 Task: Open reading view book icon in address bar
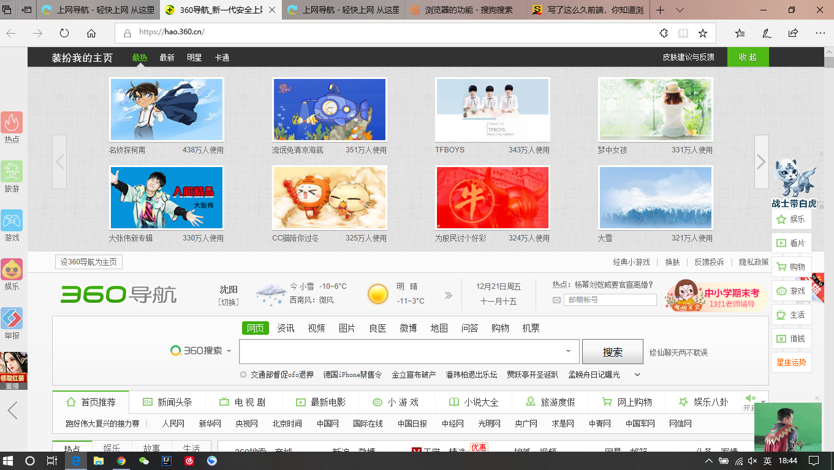pos(683,33)
